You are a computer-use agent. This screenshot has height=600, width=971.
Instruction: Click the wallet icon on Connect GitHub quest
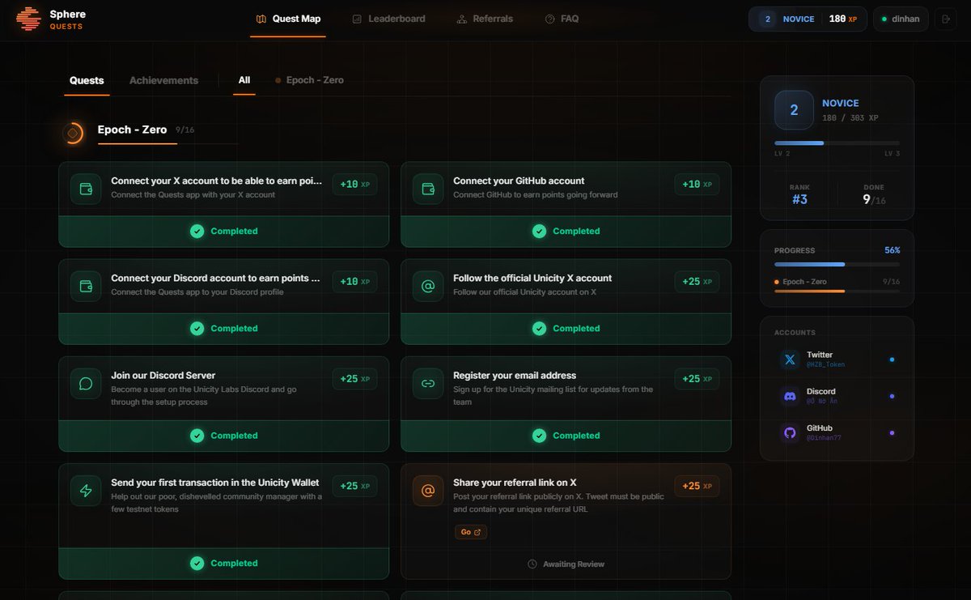point(428,189)
